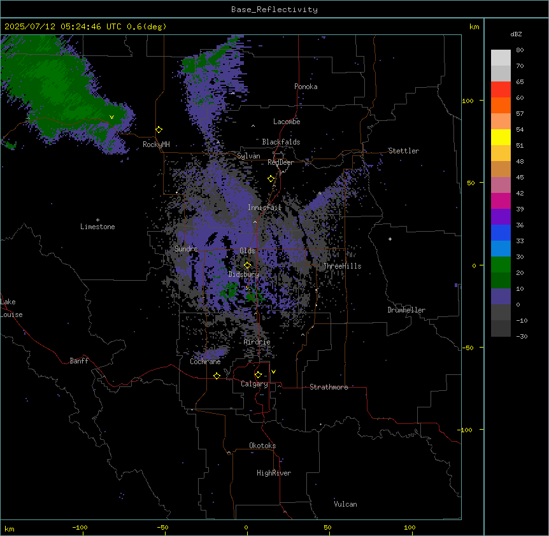Click the asterisk marker above the Limestone label
The image size is (549, 536).
click(97, 220)
